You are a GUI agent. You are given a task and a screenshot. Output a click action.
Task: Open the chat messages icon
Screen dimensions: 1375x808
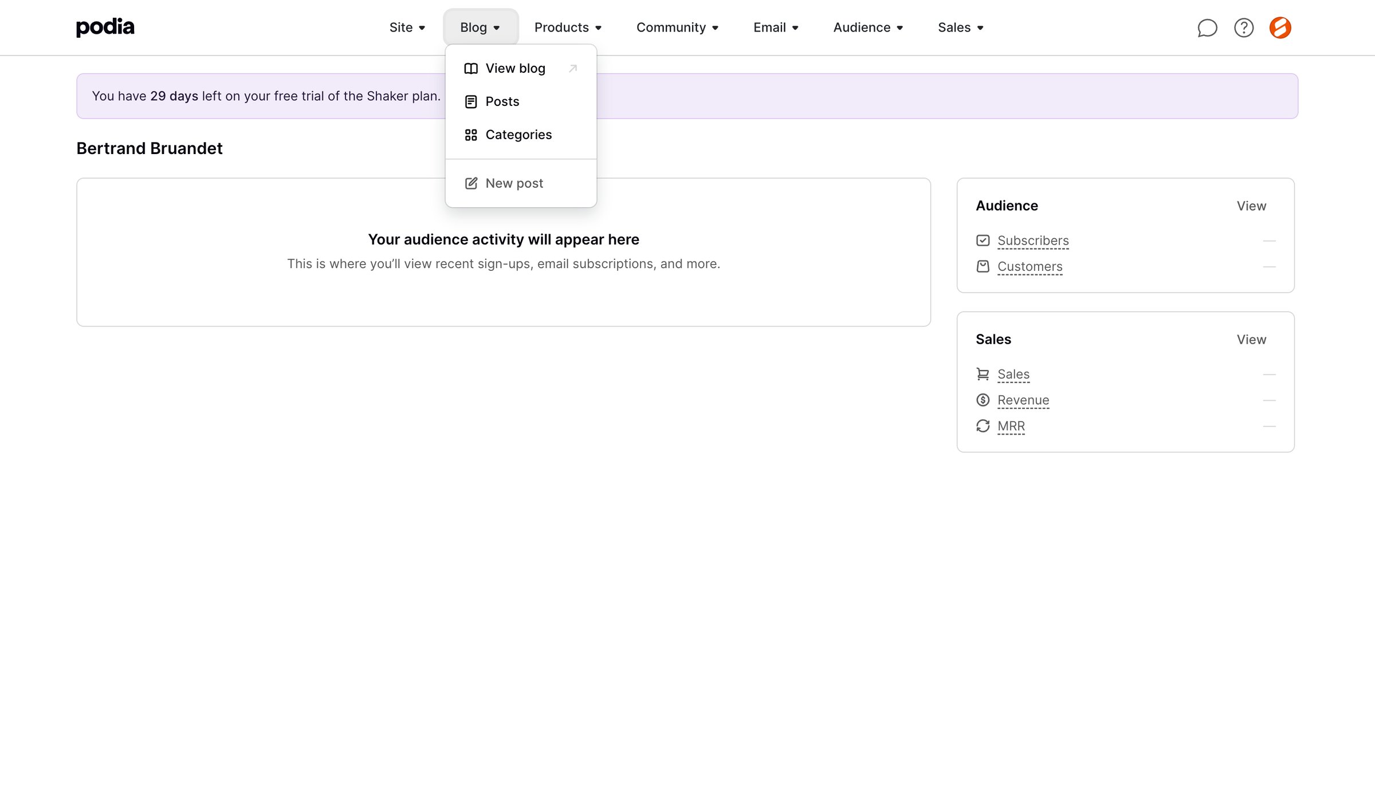tap(1207, 27)
